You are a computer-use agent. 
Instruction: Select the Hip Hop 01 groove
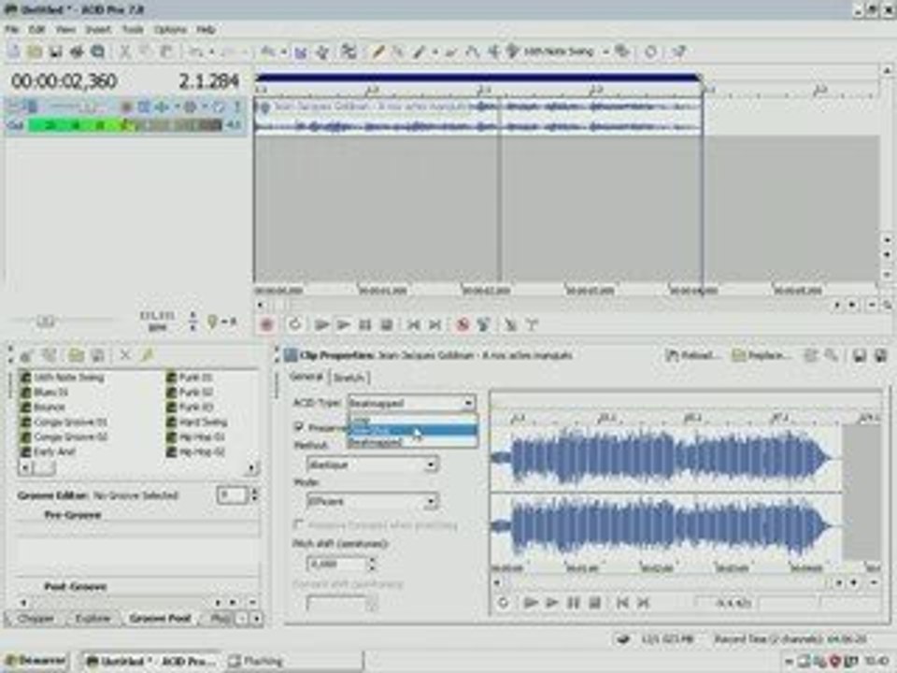tap(195, 437)
